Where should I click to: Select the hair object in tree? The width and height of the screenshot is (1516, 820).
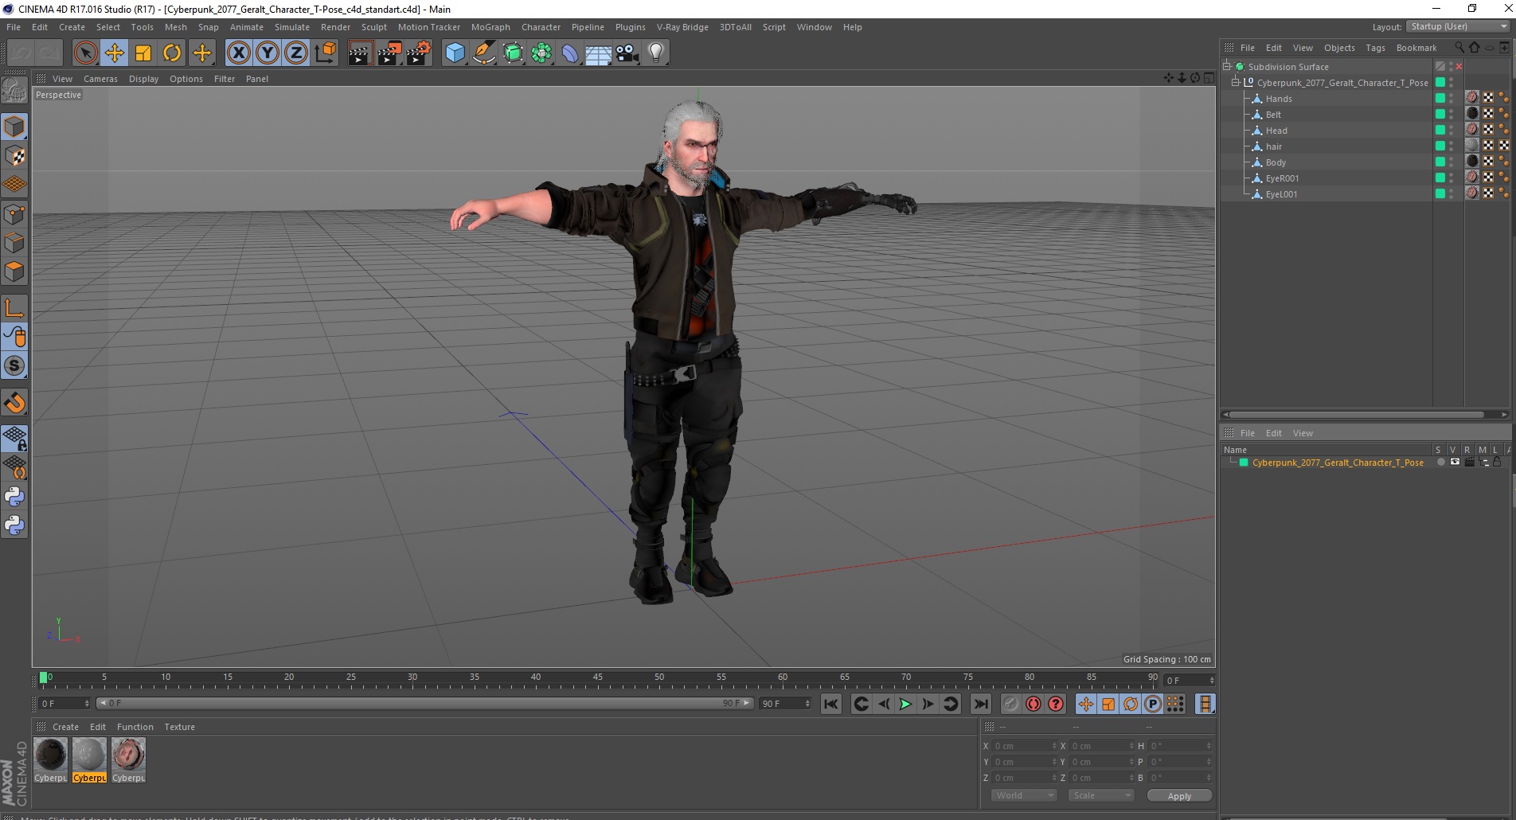coord(1274,146)
